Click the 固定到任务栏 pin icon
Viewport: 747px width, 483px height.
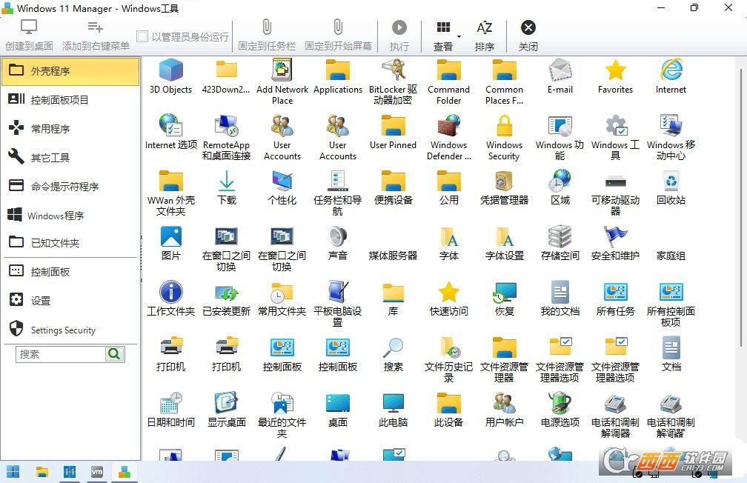pyautogui.click(x=267, y=27)
